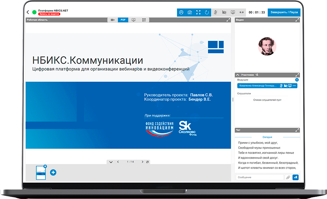Collapse the slide navigation bar down arrow
Image resolution: width=327 pixels, height=199 pixels.
pos(111,162)
